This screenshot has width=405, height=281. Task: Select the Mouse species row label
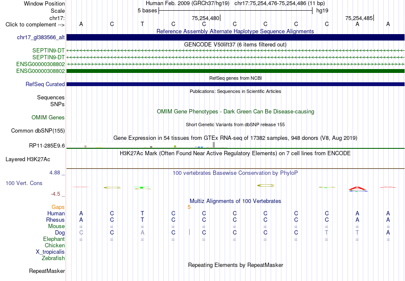pyautogui.click(x=56, y=226)
